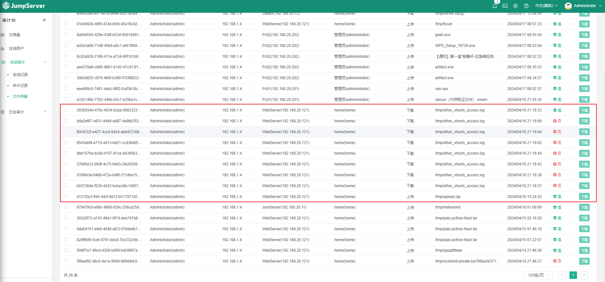Click the 仪表盘 dashboard icon

[x=3, y=35]
